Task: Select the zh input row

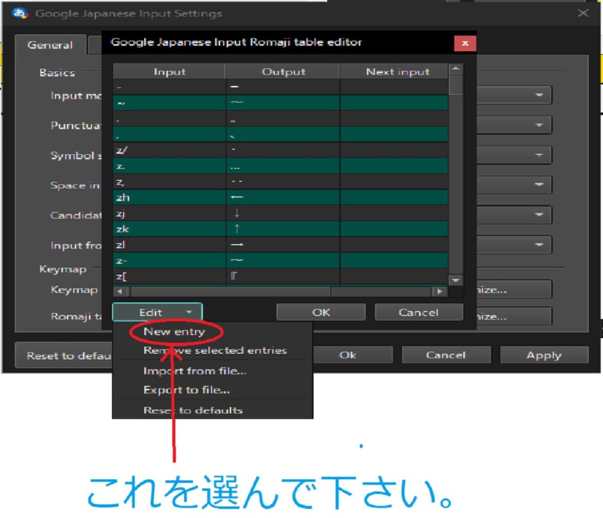Action: 280,197
